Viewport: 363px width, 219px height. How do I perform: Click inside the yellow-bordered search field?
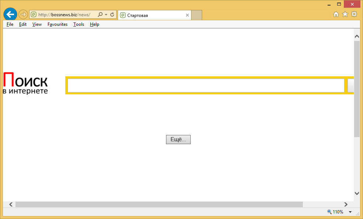[x=205, y=86]
